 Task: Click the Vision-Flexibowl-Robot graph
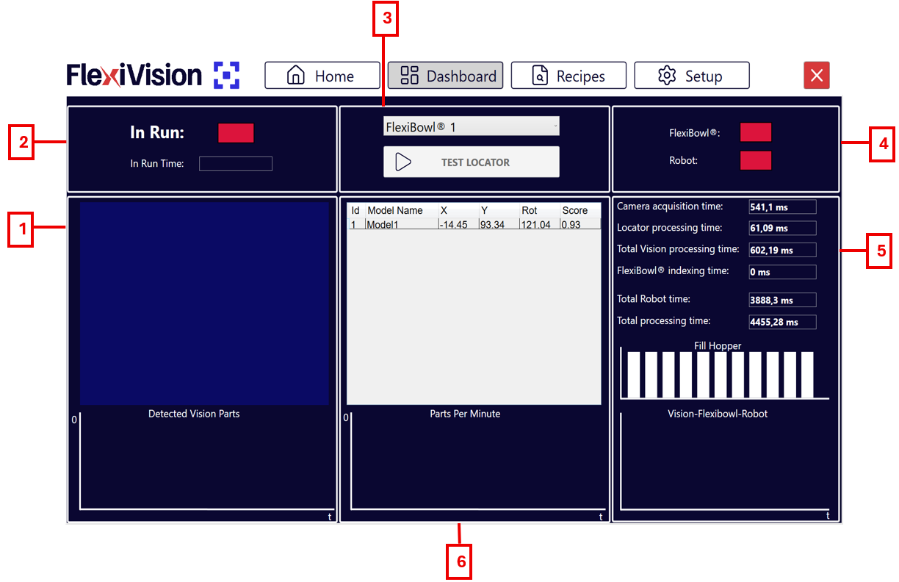[726, 461]
